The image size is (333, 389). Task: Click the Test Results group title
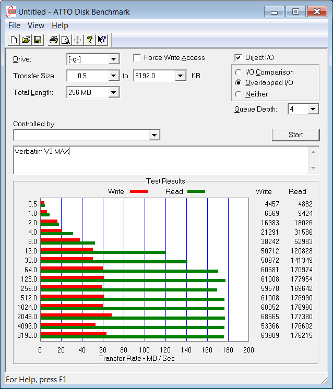tap(165, 181)
